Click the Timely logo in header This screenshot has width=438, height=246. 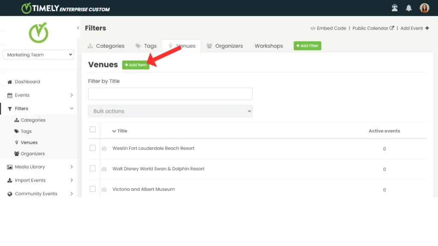(x=65, y=8)
